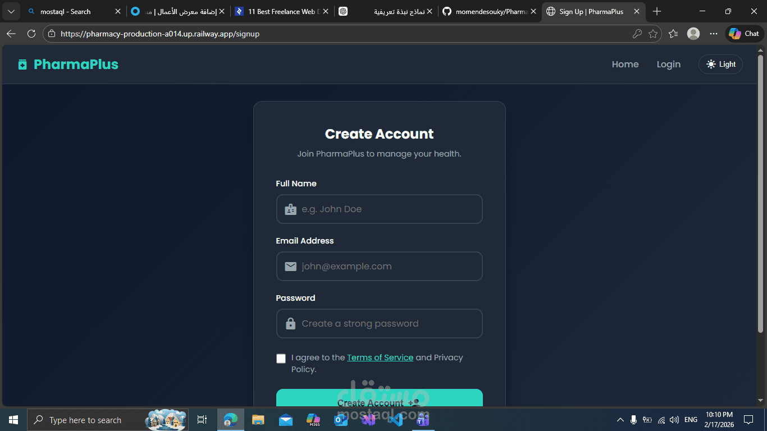Open the password manager key icon
Image resolution: width=767 pixels, height=431 pixels.
click(x=637, y=34)
